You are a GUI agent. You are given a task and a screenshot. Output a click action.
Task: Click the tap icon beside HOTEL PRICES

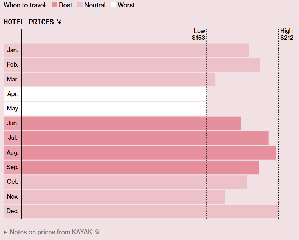pos(59,22)
